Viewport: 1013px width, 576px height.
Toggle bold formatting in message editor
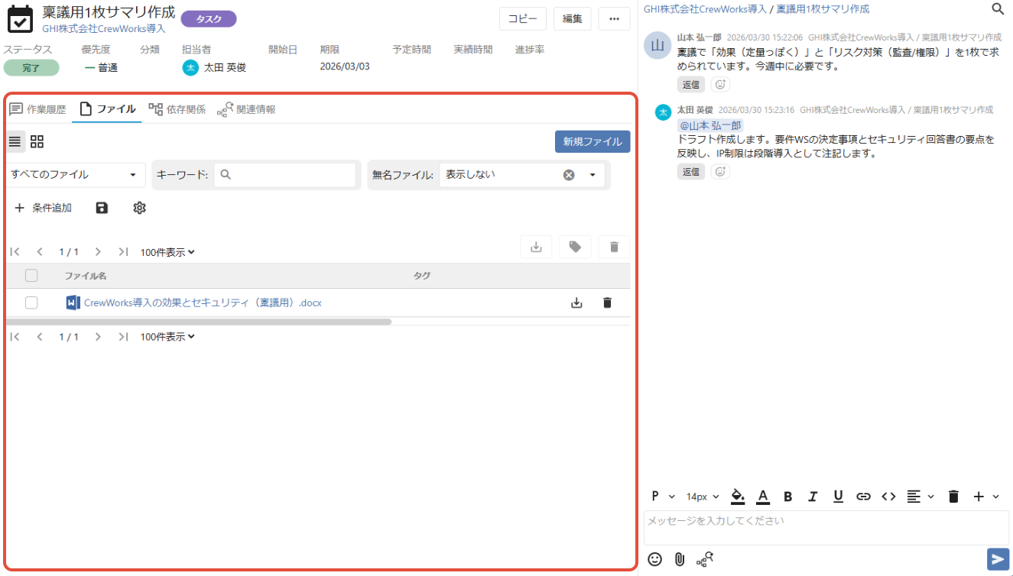787,497
